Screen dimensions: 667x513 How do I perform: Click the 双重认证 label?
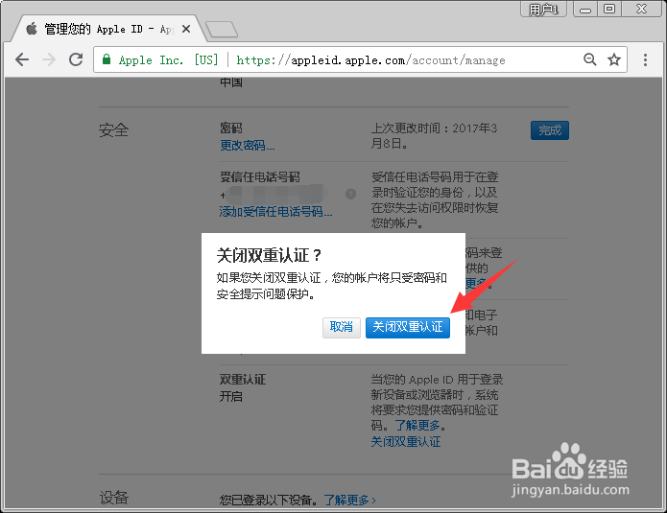point(243,380)
